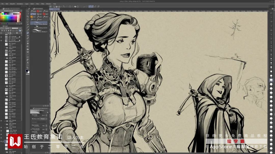The width and height of the screenshot is (275, 154).
Task: Select Washout Wintrop (Buildup) 2 brush
Action: pyautogui.click(x=39, y=31)
